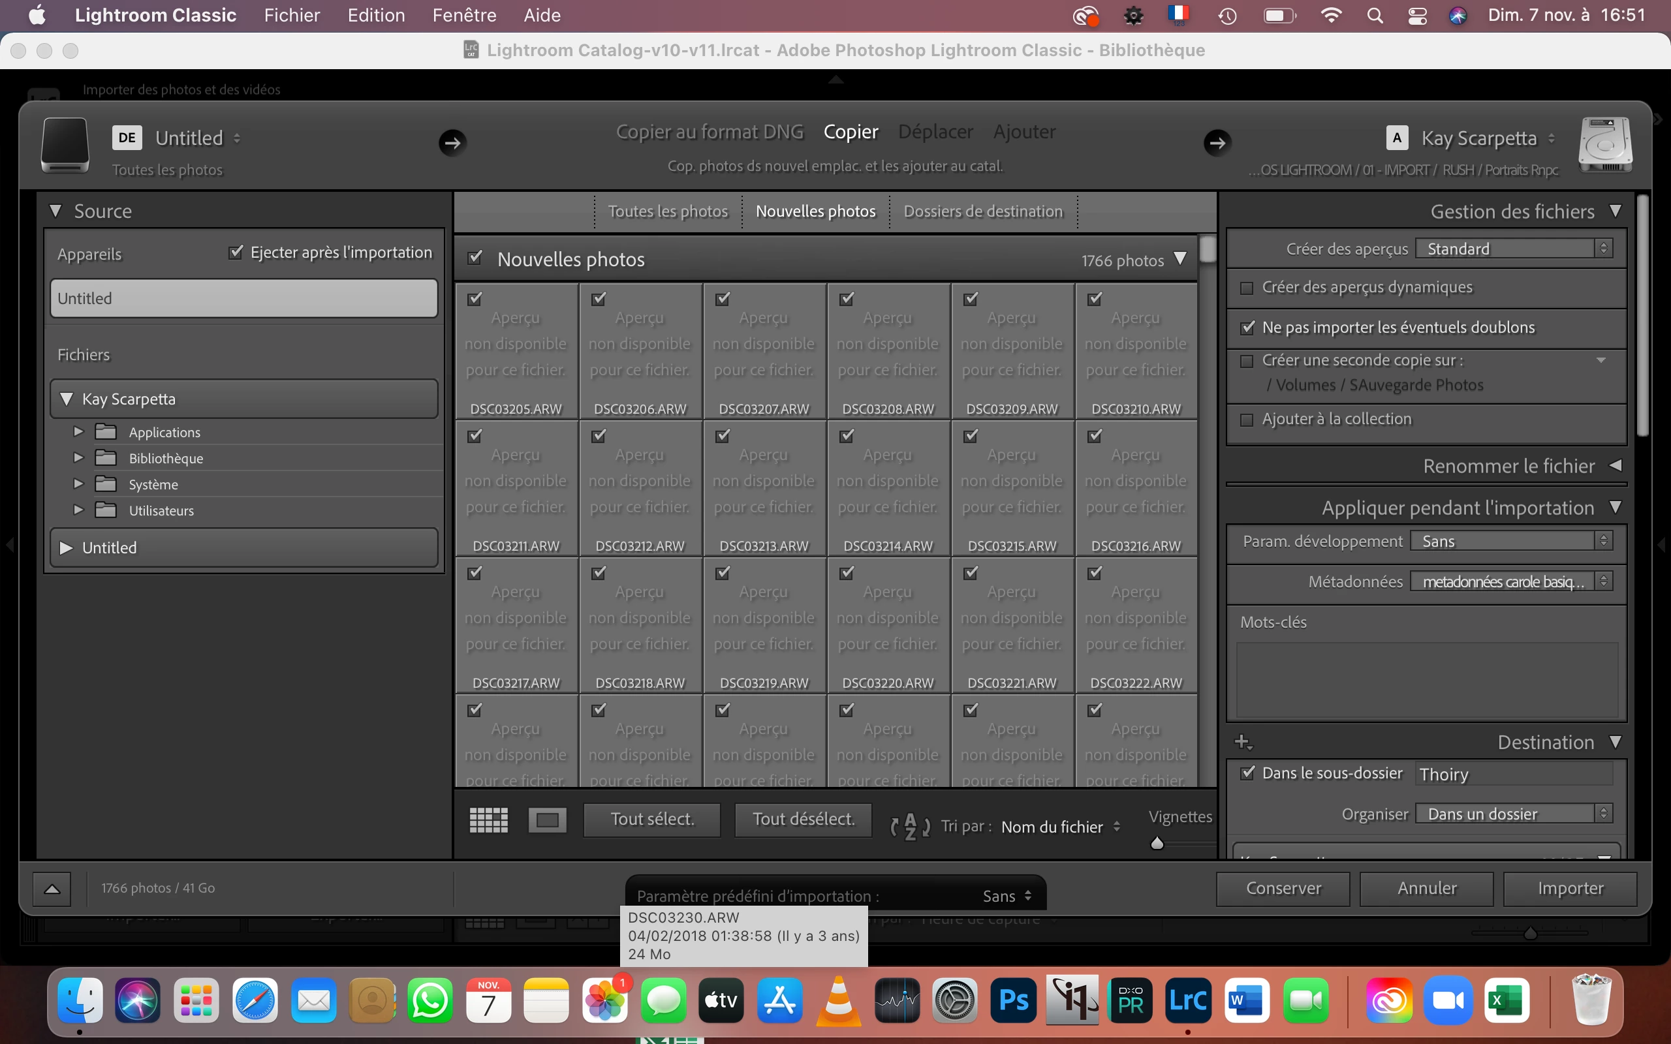The width and height of the screenshot is (1671, 1044).
Task: Enable Créer des aperçus dynamiques
Action: (1247, 288)
